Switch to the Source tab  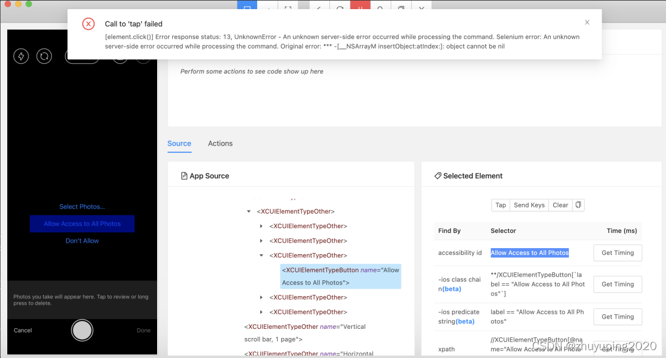[x=180, y=144]
